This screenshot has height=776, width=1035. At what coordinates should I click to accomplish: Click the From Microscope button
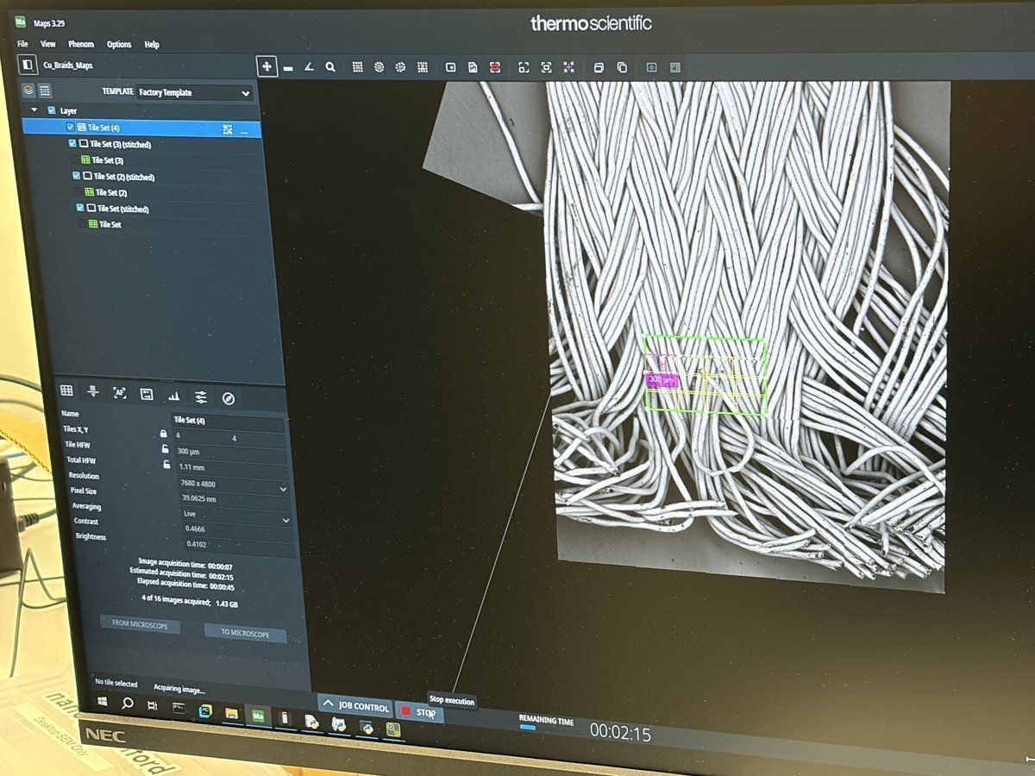click(x=141, y=623)
